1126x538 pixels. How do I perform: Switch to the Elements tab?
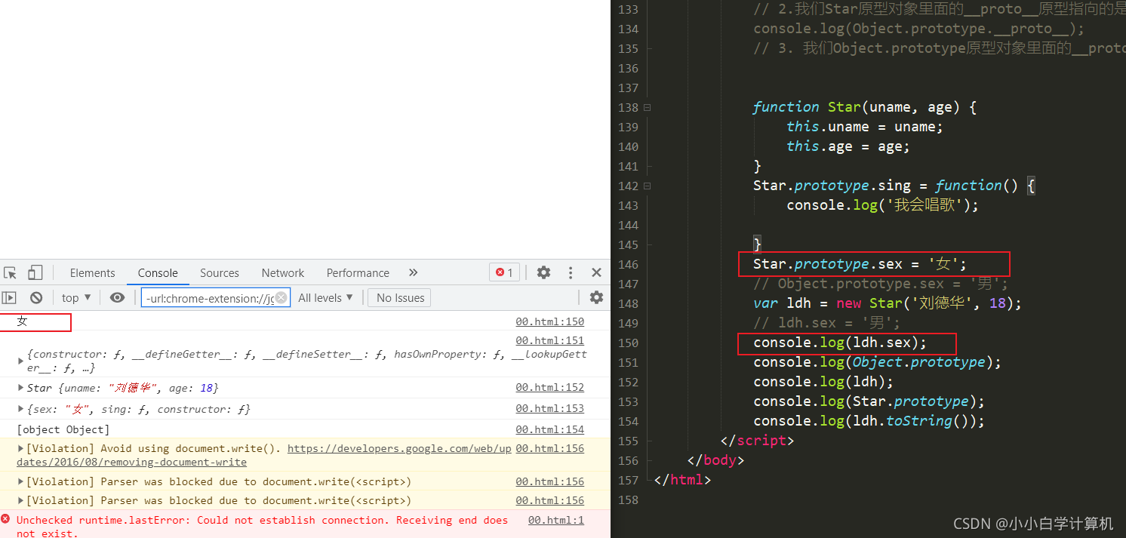(93, 273)
